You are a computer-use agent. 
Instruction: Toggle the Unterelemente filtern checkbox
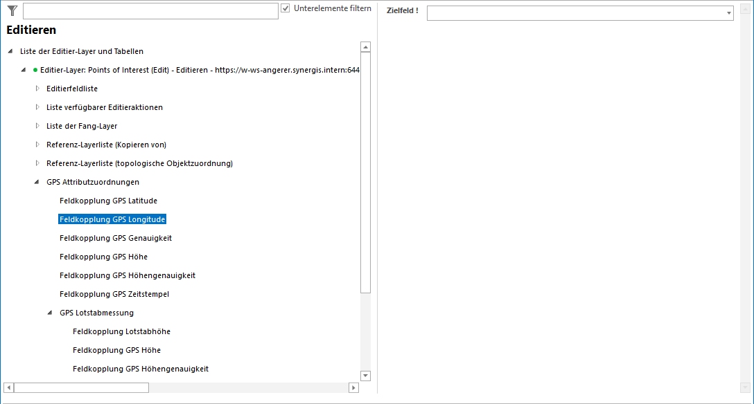[285, 8]
